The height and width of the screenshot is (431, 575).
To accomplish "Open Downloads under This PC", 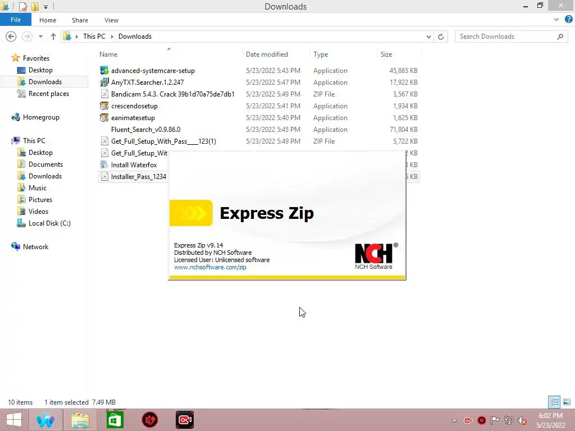I will coord(45,176).
